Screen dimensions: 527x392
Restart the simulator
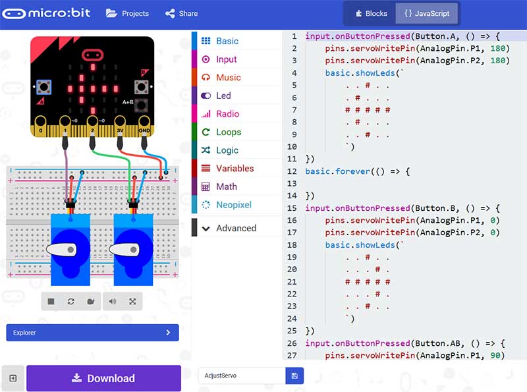(70, 301)
